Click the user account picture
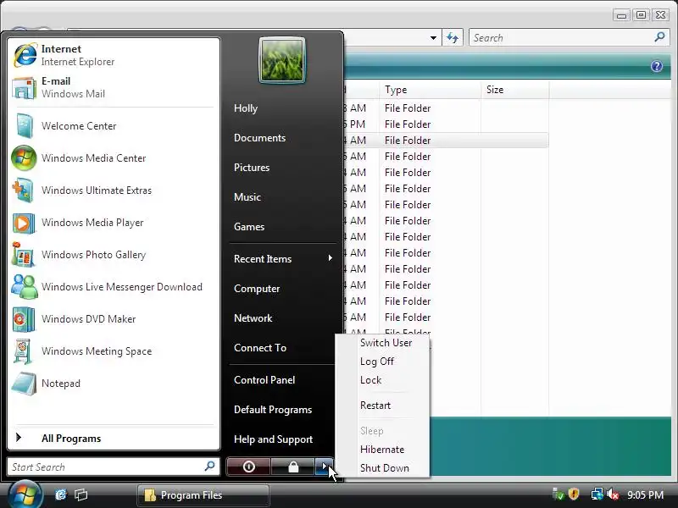This screenshot has width=678, height=508. [x=282, y=60]
